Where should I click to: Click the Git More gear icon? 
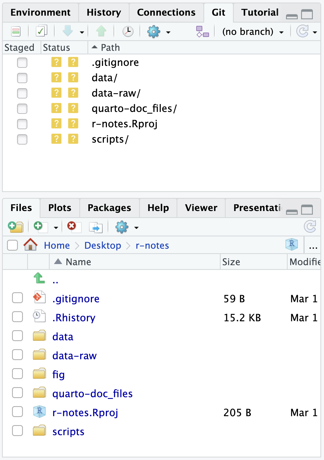(x=154, y=32)
